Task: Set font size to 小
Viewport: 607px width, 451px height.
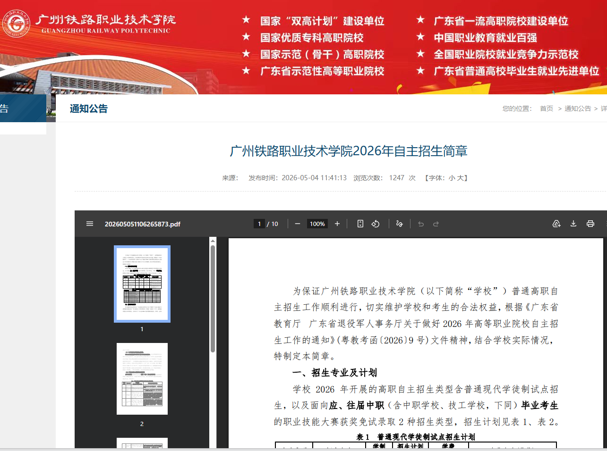Action: pyautogui.click(x=452, y=178)
